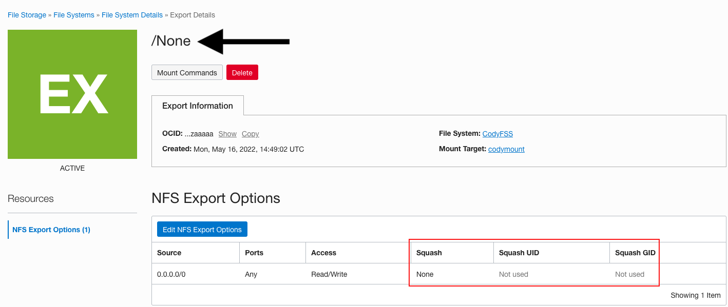This screenshot has height=307, width=728.
Task: Select NFS Export Options in Resources sidebar
Action: [51, 229]
